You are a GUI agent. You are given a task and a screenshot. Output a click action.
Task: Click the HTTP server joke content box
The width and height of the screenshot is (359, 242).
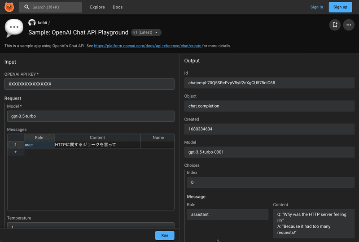314,224
